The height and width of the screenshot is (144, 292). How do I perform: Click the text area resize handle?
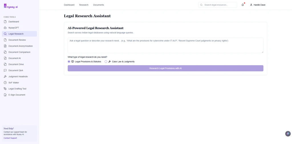tap(262, 52)
